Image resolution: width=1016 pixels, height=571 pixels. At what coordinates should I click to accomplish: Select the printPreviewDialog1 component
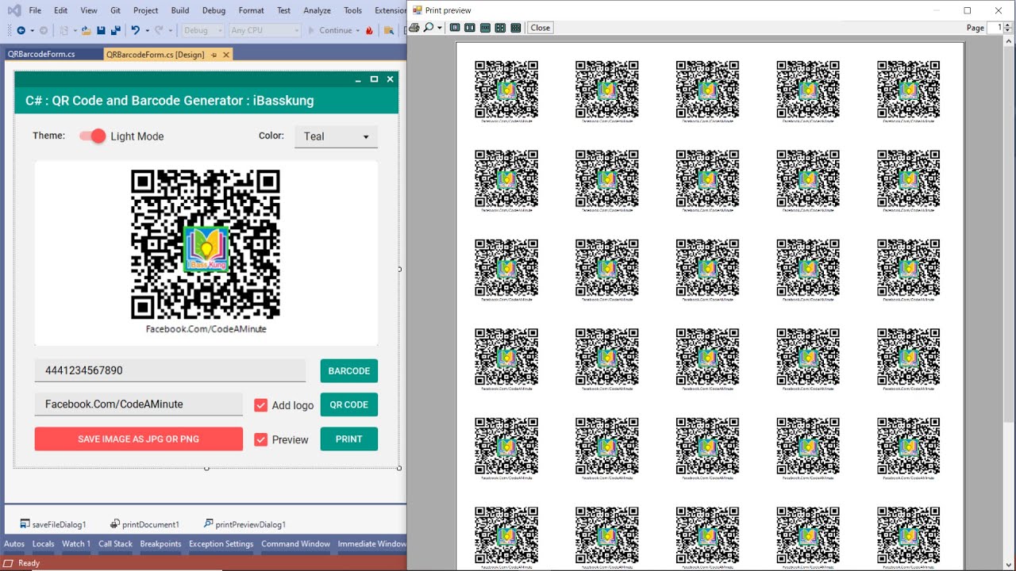(x=244, y=524)
